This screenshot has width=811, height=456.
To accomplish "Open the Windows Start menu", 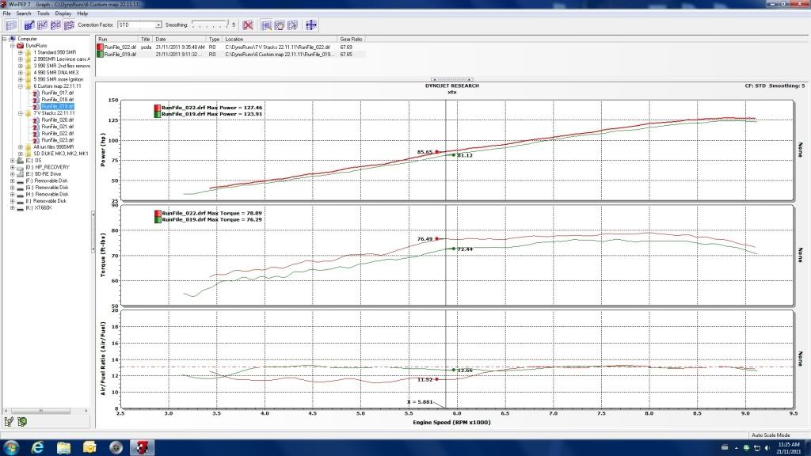I will coord(10,447).
